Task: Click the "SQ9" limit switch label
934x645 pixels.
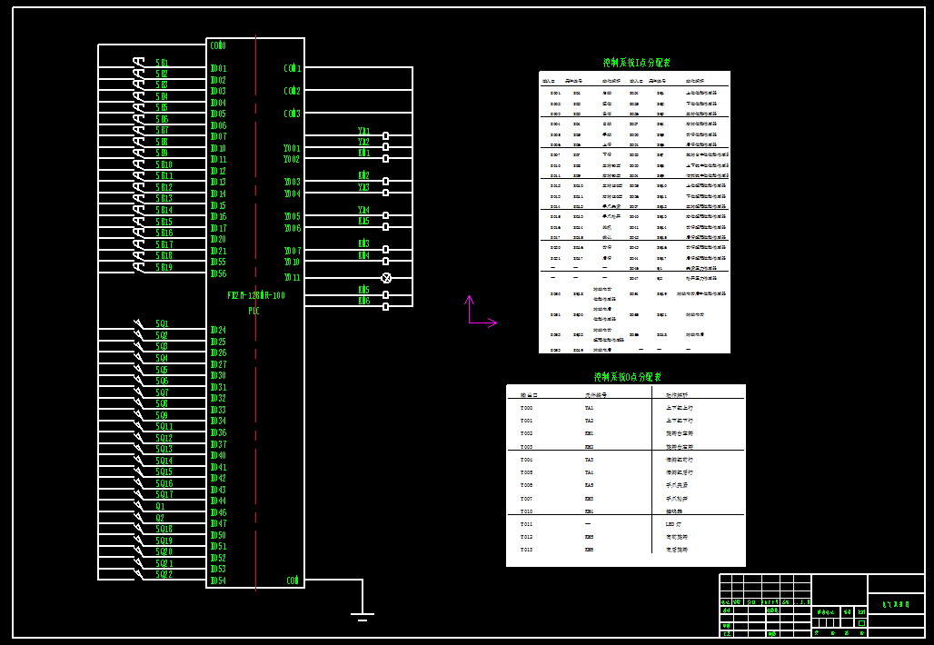Action: pos(162,416)
